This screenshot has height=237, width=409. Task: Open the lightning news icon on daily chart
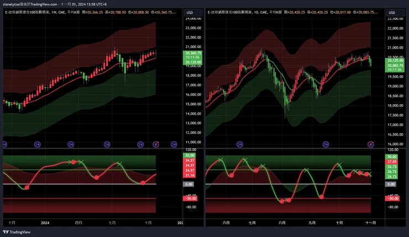(x=371, y=144)
